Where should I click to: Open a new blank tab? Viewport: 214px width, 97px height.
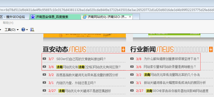tap(136, 17)
